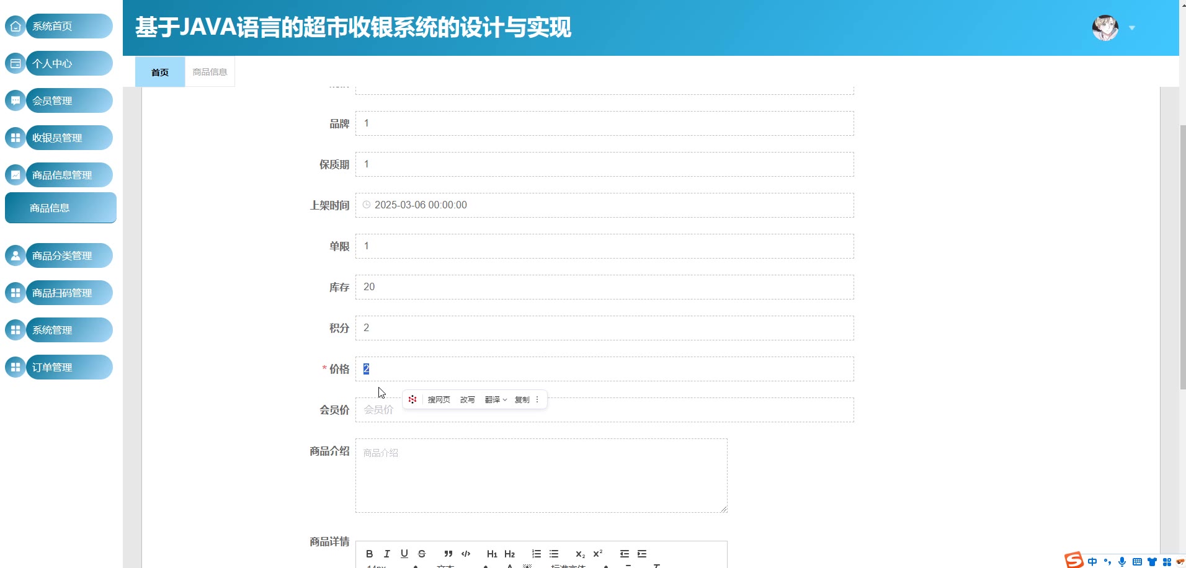Open 个人中心 in the sidebar

(x=69, y=63)
